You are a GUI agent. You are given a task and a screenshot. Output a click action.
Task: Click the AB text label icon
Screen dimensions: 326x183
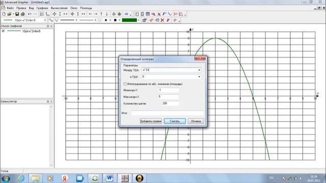126,14
